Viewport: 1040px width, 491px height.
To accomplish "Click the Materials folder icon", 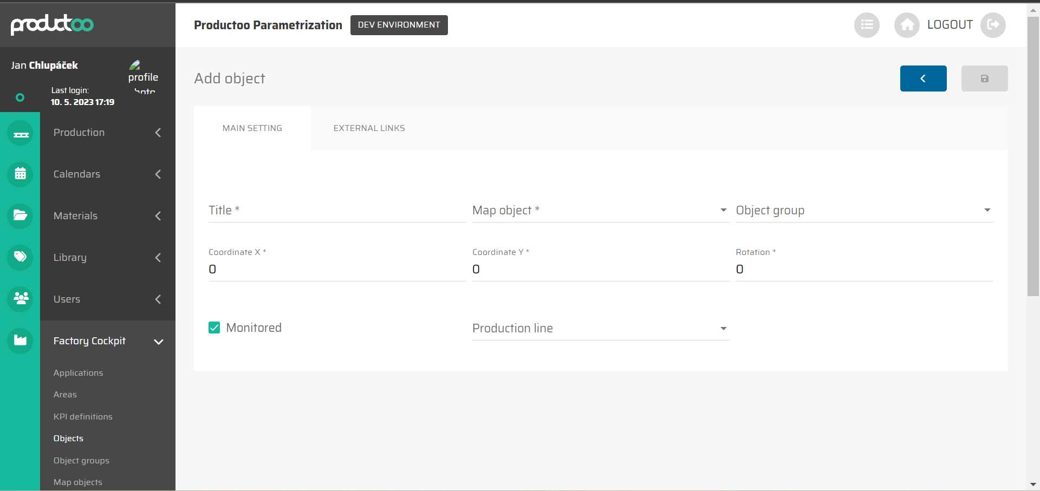I will tap(21, 215).
